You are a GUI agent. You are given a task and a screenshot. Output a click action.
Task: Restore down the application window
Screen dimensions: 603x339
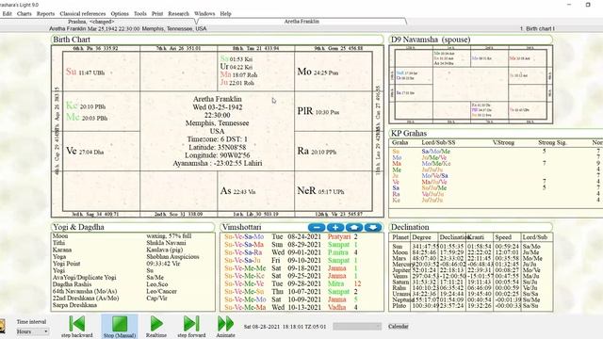tap(588, 5)
